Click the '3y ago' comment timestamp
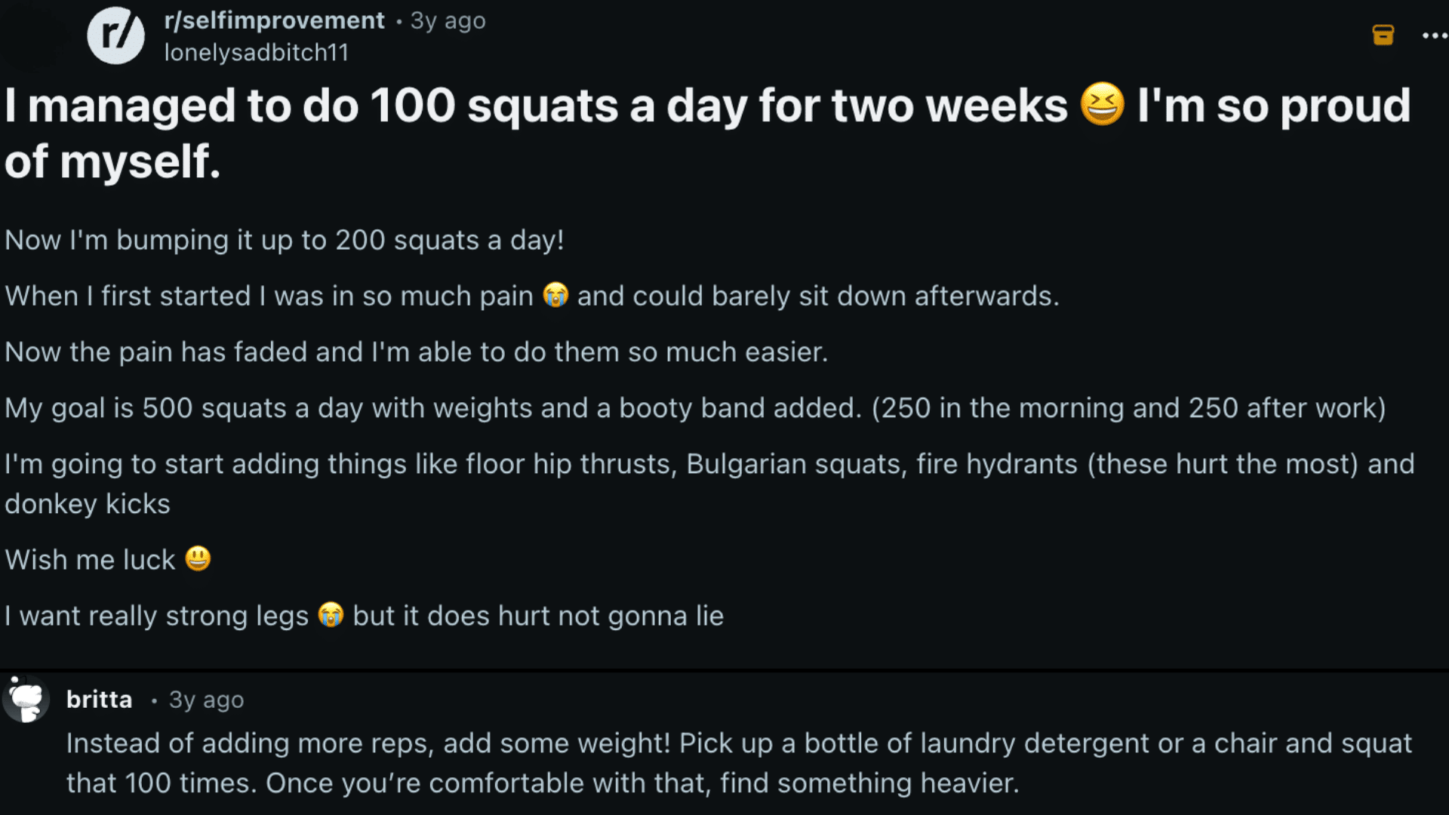Image resolution: width=1449 pixels, height=815 pixels. [x=205, y=699]
